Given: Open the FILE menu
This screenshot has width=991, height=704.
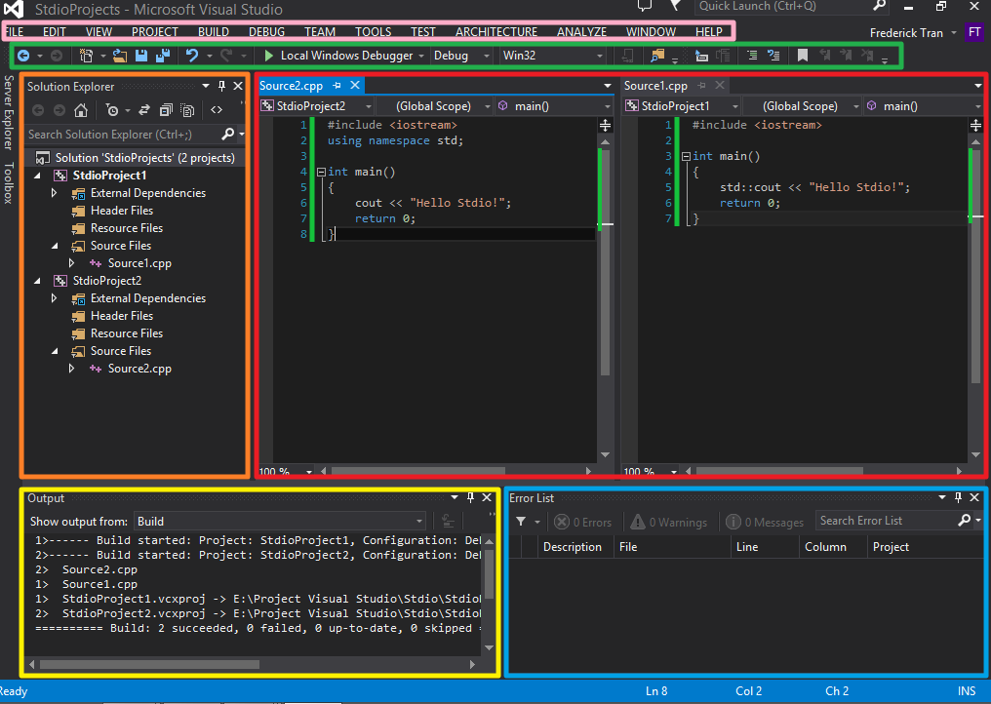Looking at the screenshot, I should point(14,31).
